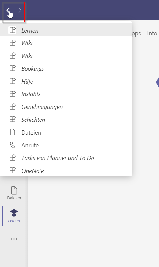Open more apps ellipsis in sidebar
The height and width of the screenshot is (267, 159).
(14, 239)
